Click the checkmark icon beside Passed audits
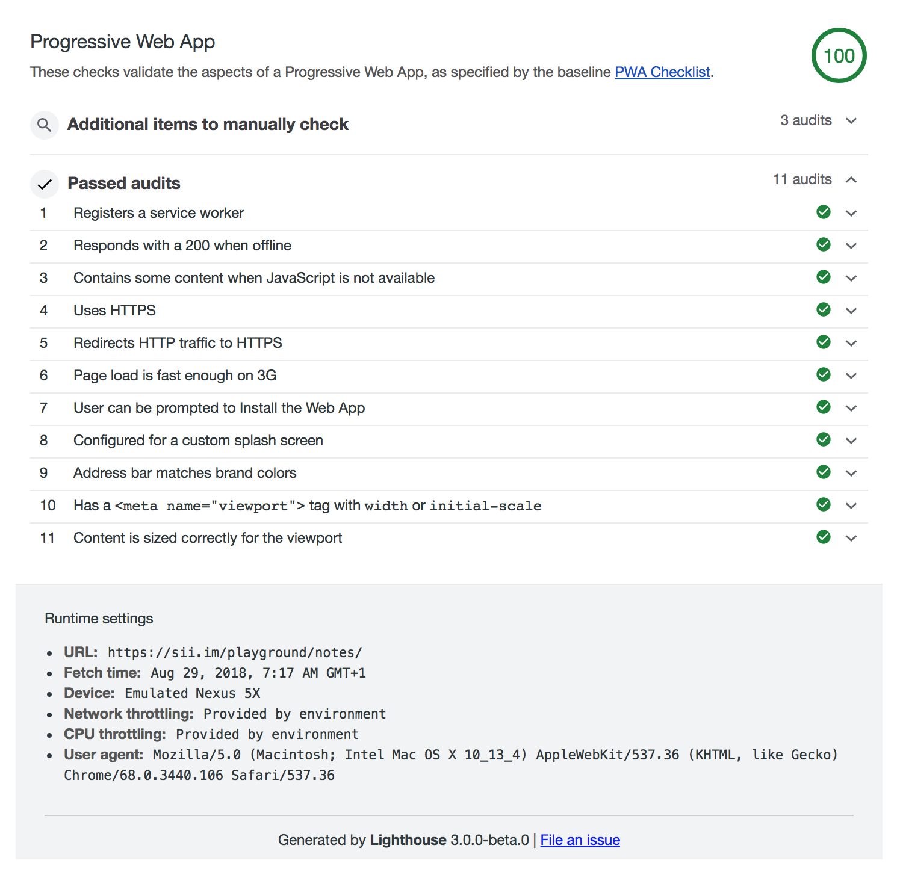This screenshot has height=875, width=897. point(44,184)
